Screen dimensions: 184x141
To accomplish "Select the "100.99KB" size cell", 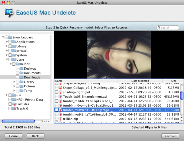I will point(172,110).
